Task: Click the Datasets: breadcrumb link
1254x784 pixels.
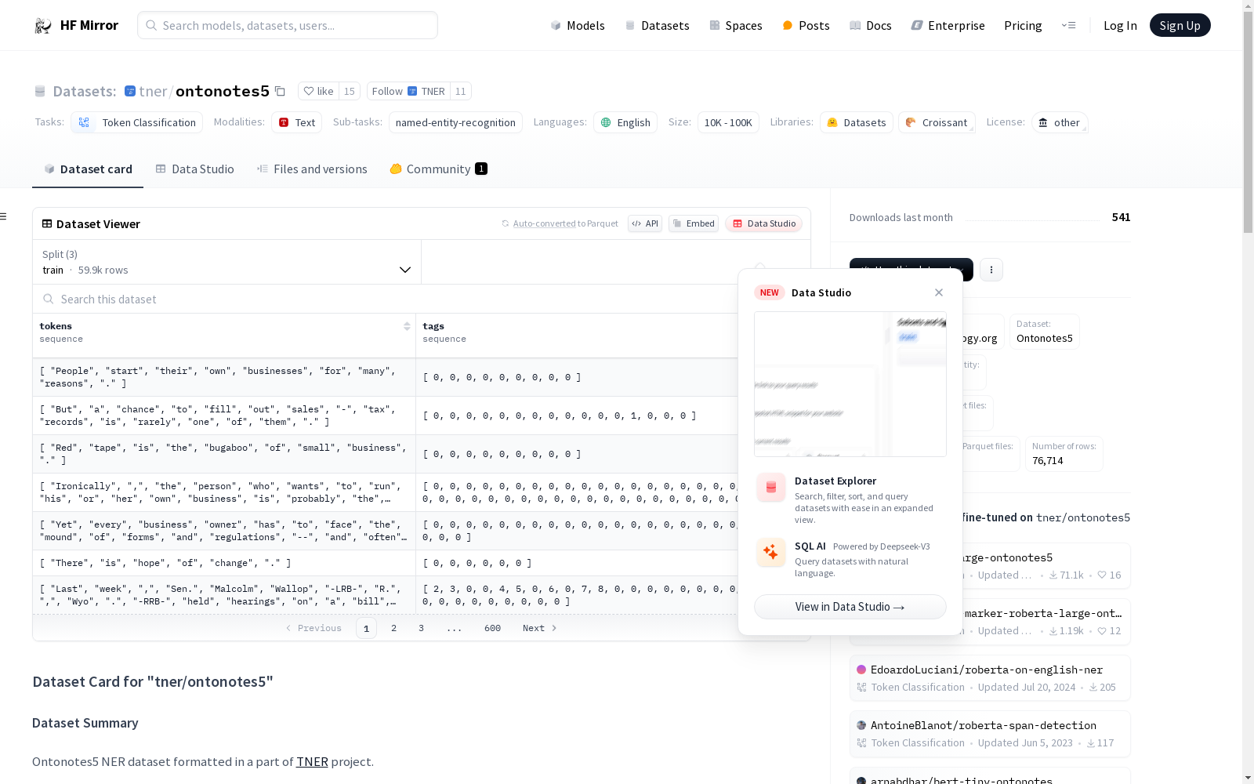Action: (84, 91)
